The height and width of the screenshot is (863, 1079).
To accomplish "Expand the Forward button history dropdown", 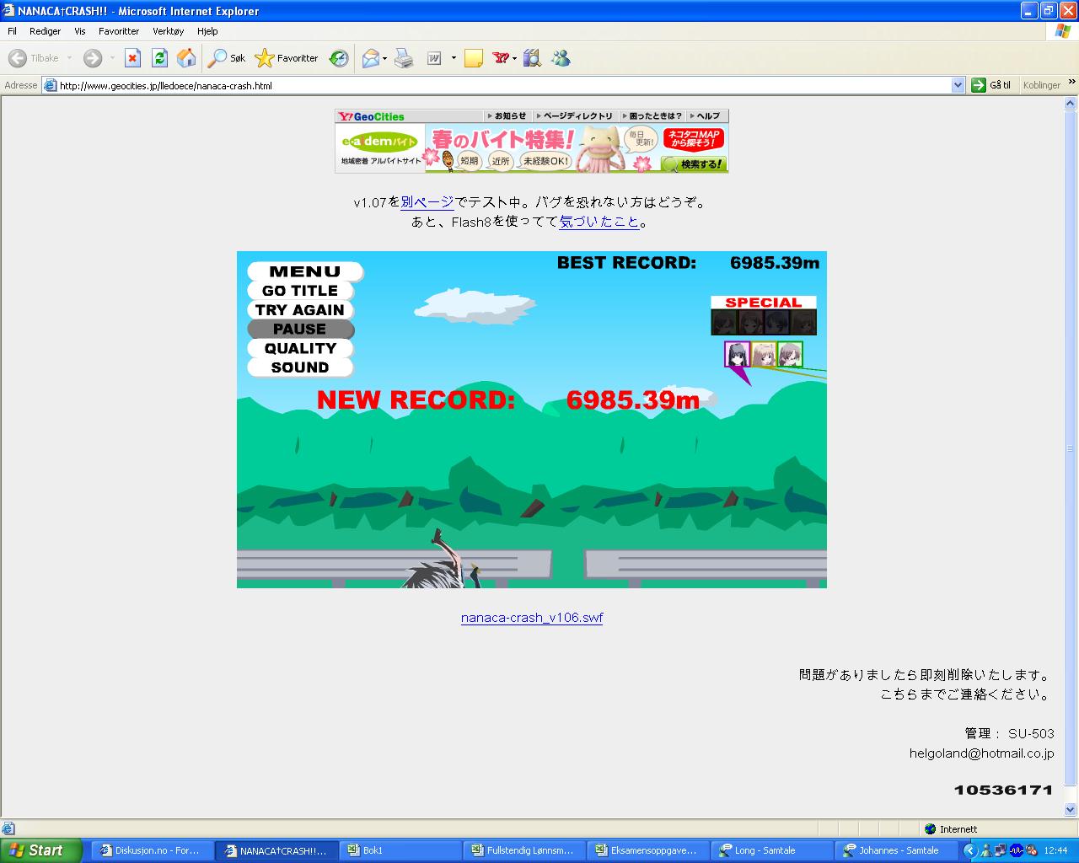I will tap(111, 58).
